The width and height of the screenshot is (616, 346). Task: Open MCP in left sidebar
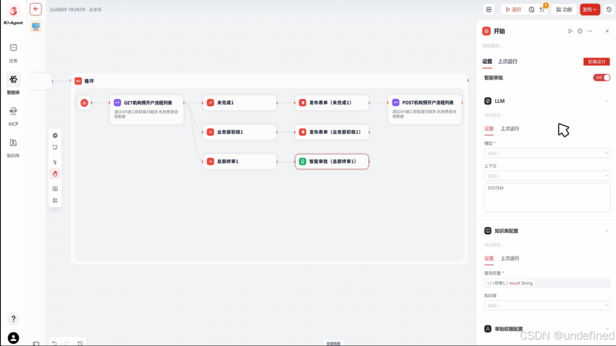13,116
